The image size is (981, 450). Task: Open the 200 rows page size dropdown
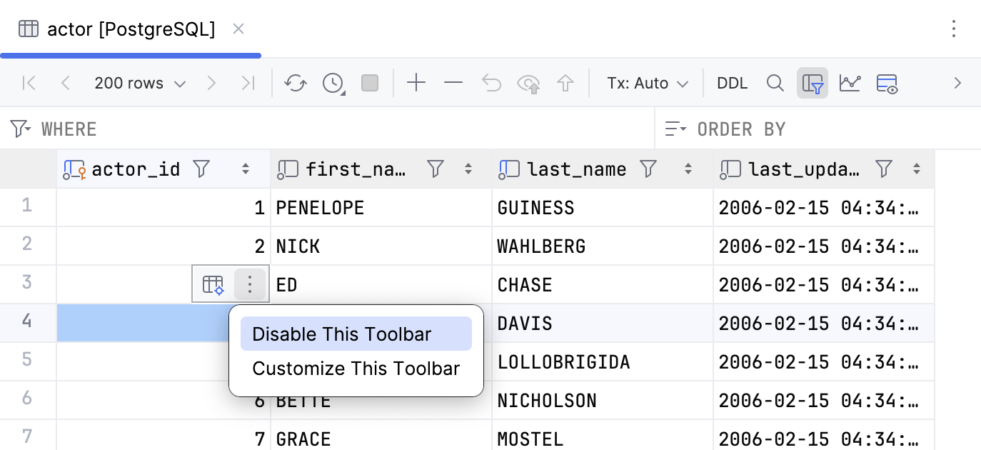(140, 83)
